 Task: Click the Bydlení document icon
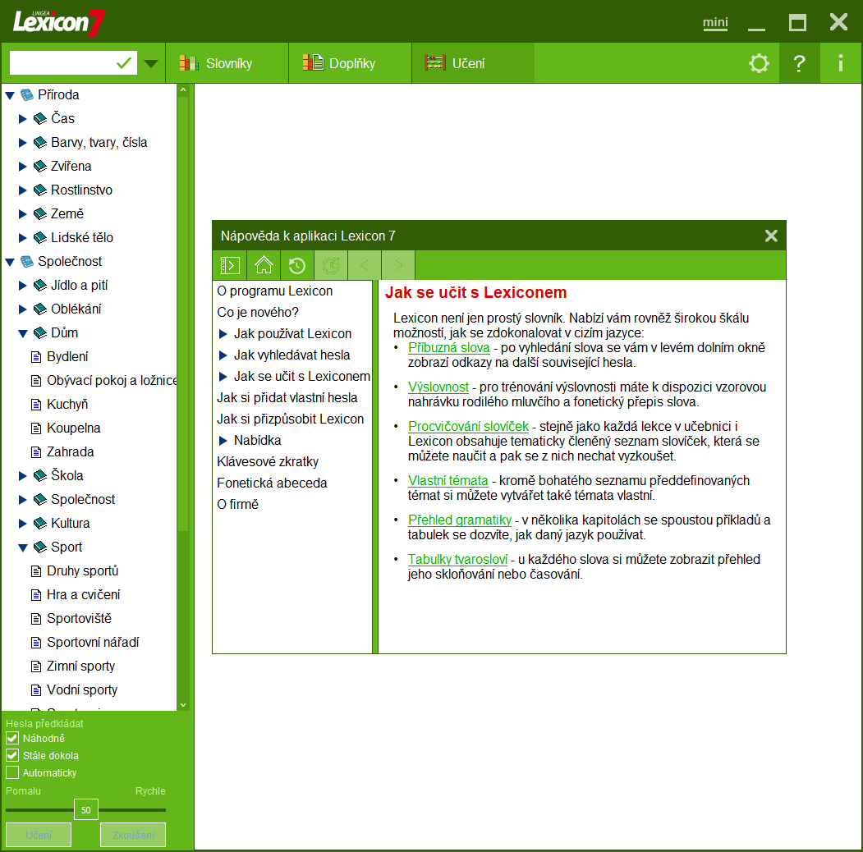click(36, 357)
